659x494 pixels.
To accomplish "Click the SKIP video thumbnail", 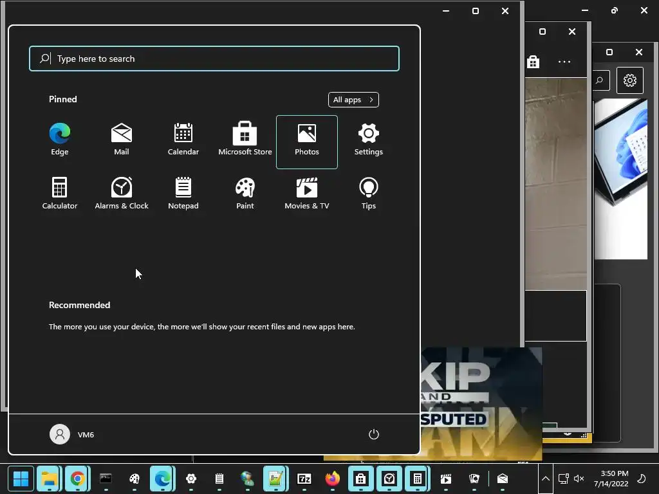I will pyautogui.click(x=481, y=403).
